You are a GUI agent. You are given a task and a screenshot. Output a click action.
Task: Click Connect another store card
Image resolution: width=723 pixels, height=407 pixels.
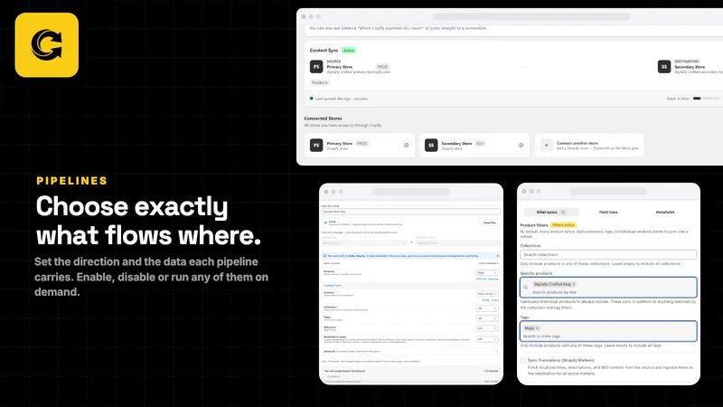[x=589, y=146]
